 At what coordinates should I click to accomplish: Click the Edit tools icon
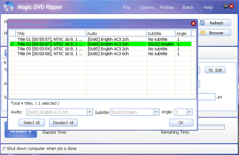point(211,70)
